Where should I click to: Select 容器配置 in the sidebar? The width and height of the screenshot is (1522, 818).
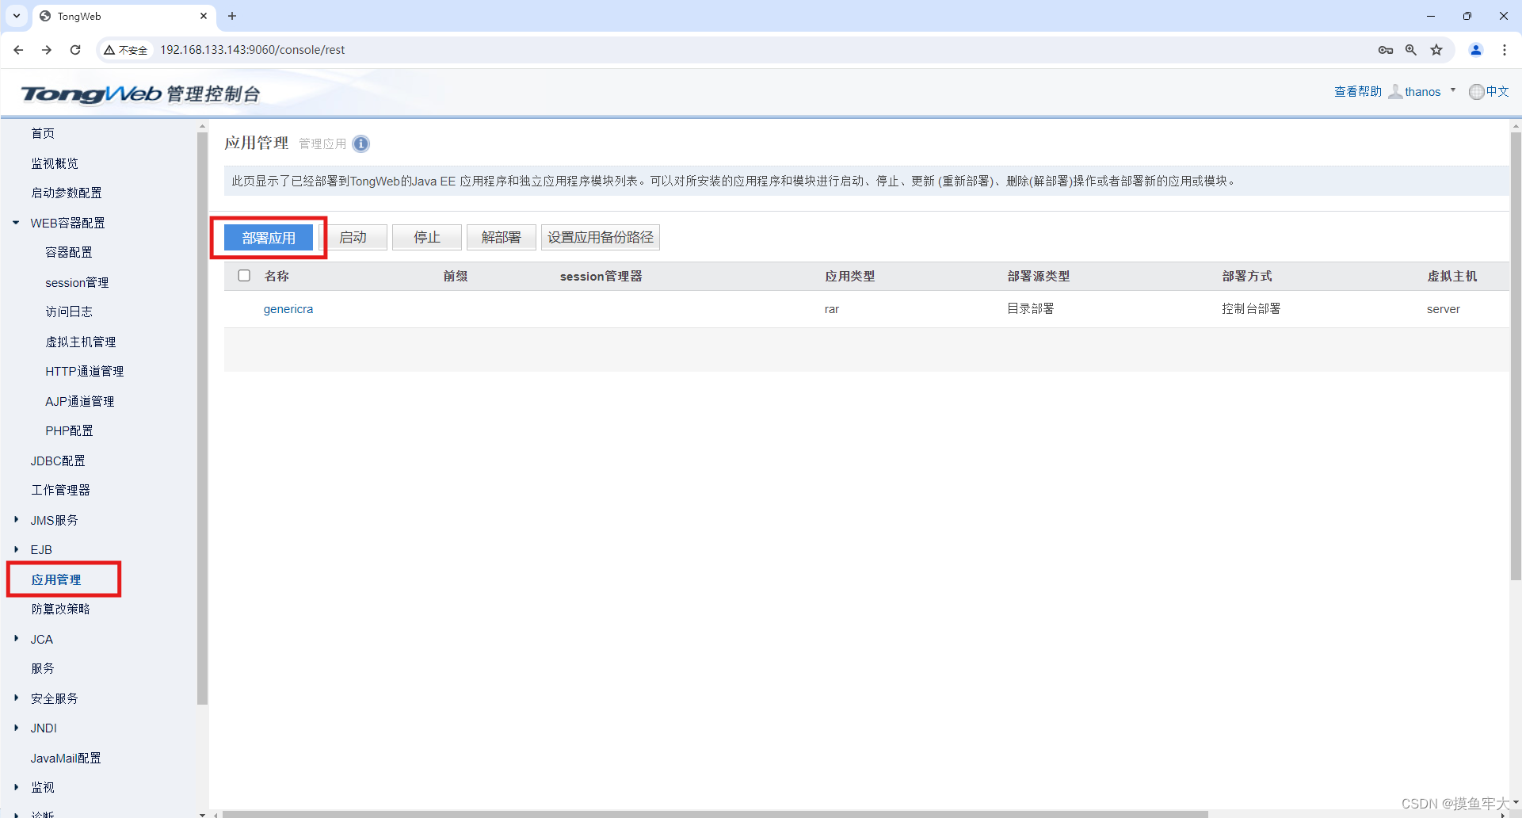[x=69, y=252]
